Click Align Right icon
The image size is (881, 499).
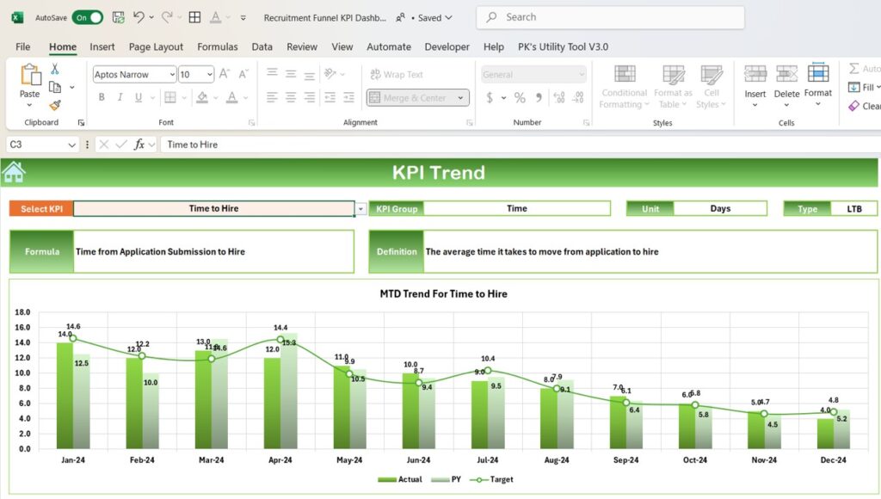pos(310,97)
